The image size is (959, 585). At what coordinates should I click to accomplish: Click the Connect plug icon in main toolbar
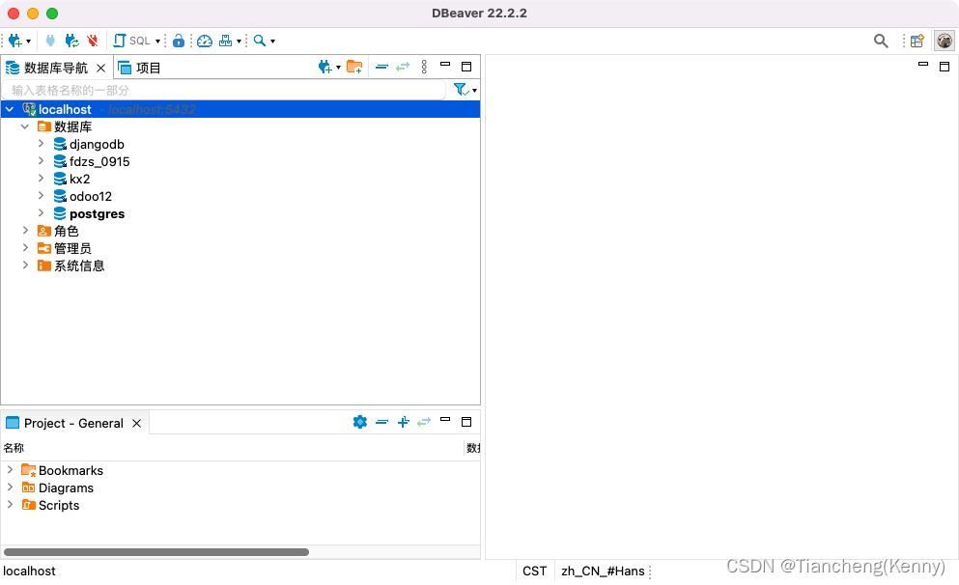tap(50, 41)
